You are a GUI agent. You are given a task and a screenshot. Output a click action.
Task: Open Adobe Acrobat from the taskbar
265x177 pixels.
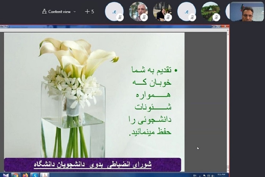pyautogui.click(x=44, y=175)
